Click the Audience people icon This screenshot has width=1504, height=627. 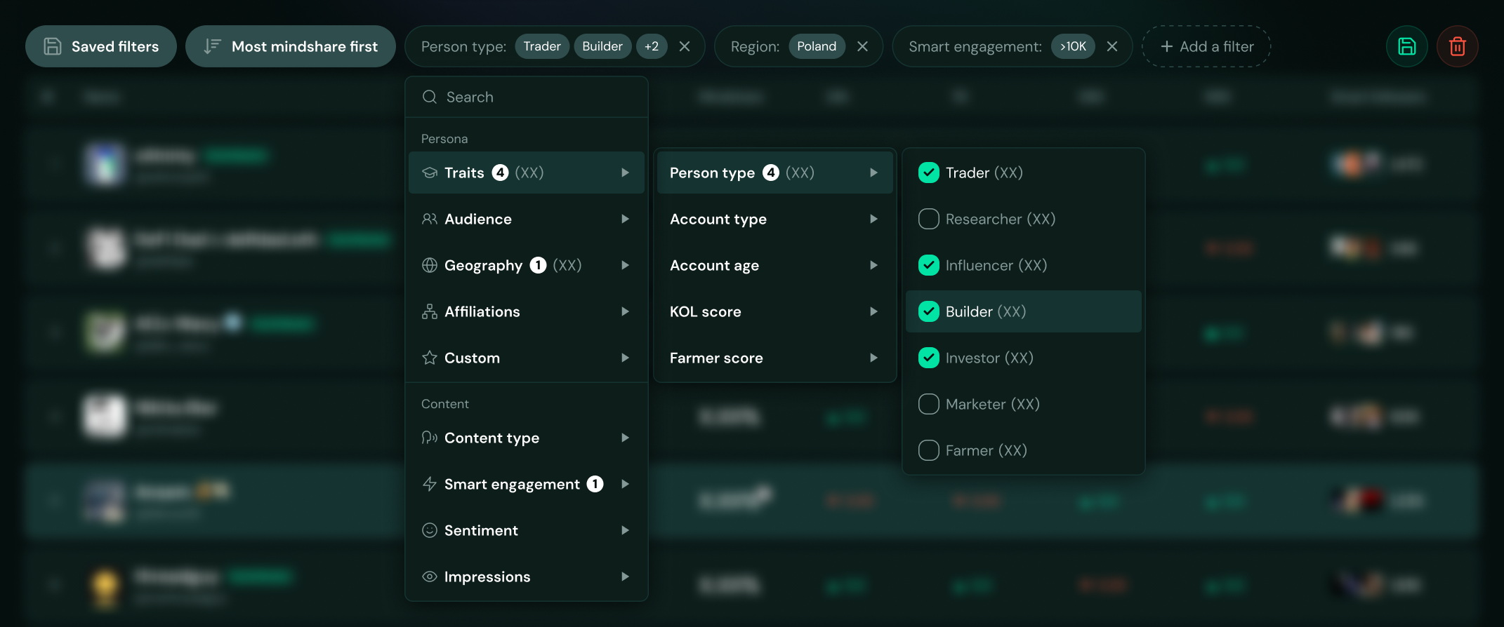point(430,219)
